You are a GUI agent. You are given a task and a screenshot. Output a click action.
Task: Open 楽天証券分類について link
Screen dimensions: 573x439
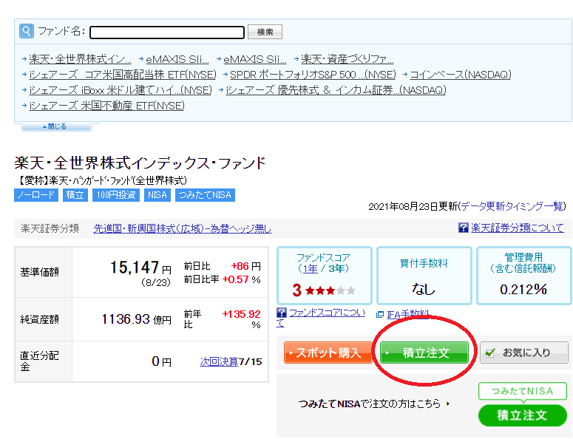pos(518,228)
